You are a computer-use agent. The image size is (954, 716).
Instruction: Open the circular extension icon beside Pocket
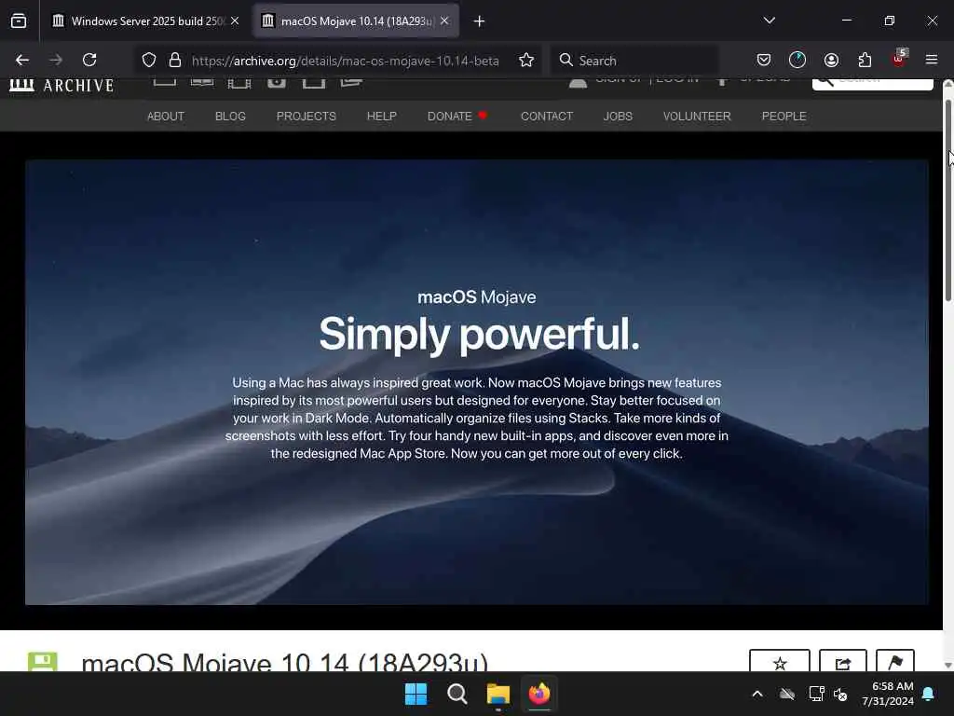[x=797, y=60]
